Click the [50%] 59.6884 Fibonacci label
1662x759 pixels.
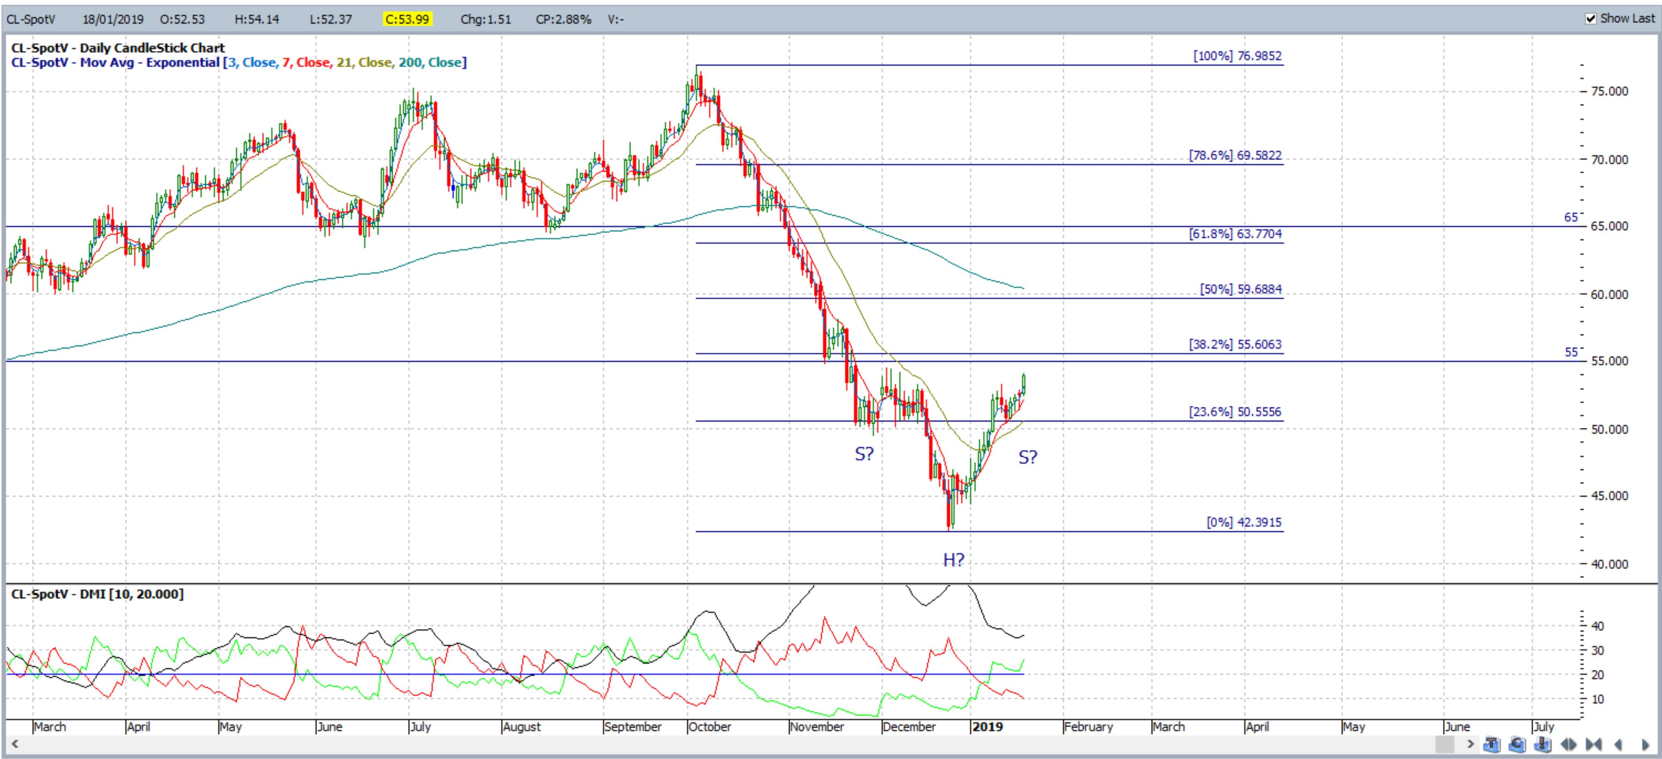click(x=1241, y=289)
